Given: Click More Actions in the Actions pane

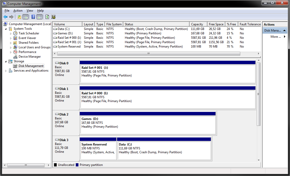Looking at the screenshot, I should pos(275,37).
